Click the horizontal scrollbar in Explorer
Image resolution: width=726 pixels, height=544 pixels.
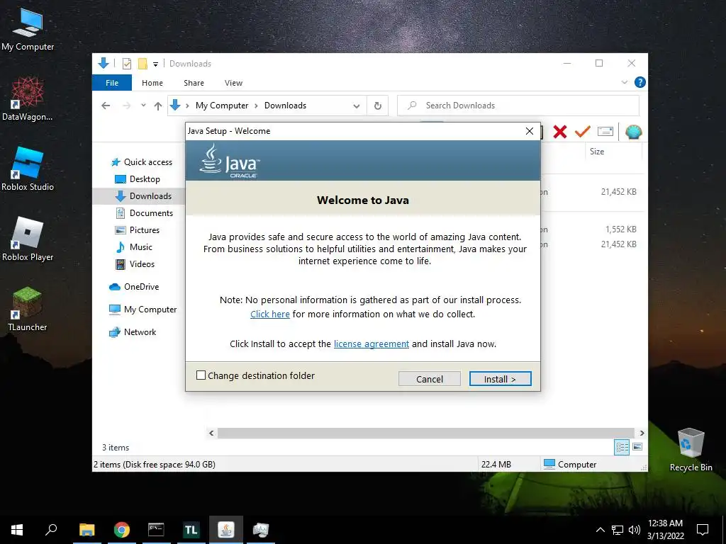(425, 433)
